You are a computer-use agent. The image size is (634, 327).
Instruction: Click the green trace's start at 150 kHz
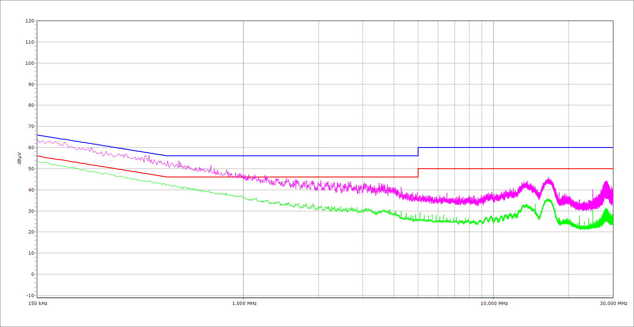(38, 161)
